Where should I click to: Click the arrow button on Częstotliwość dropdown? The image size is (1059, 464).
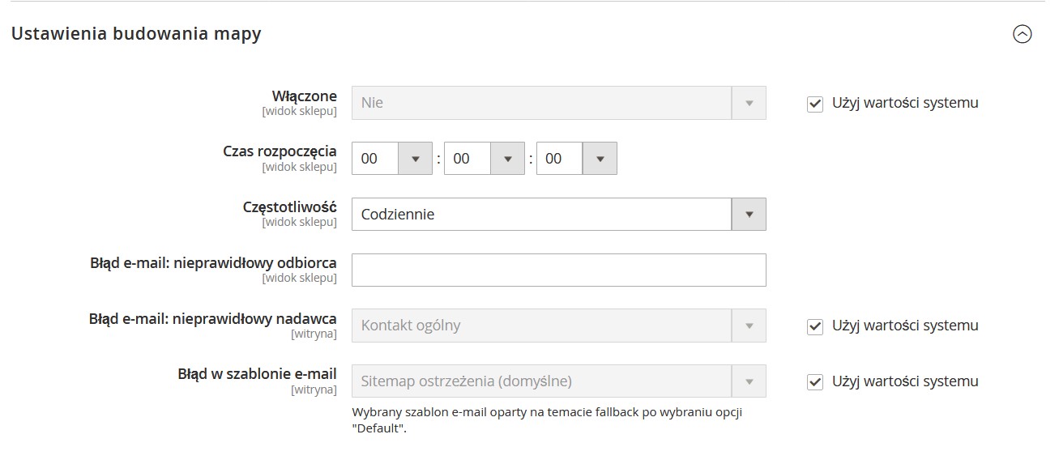(x=749, y=215)
